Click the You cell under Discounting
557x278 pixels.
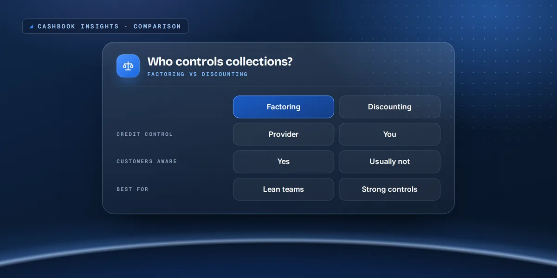tap(389, 134)
